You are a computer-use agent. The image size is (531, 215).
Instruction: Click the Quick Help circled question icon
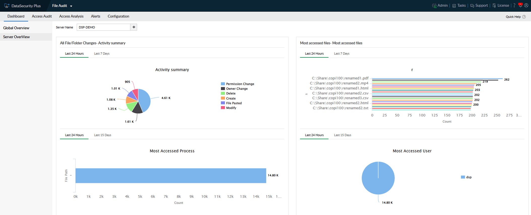tap(524, 17)
